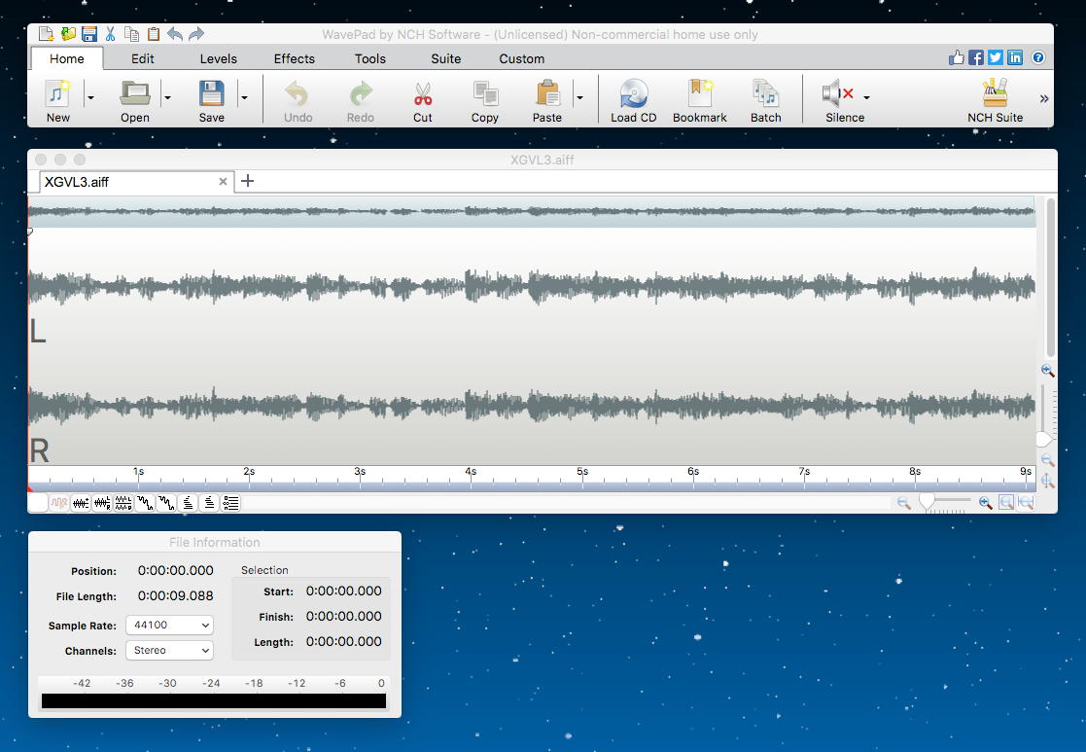Click the Silence speaker icon

click(x=837, y=95)
